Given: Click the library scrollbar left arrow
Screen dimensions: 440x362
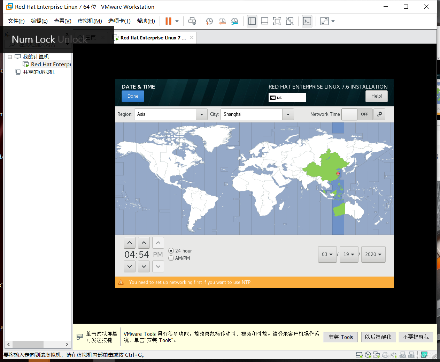Looking at the screenshot, I should point(9,344).
